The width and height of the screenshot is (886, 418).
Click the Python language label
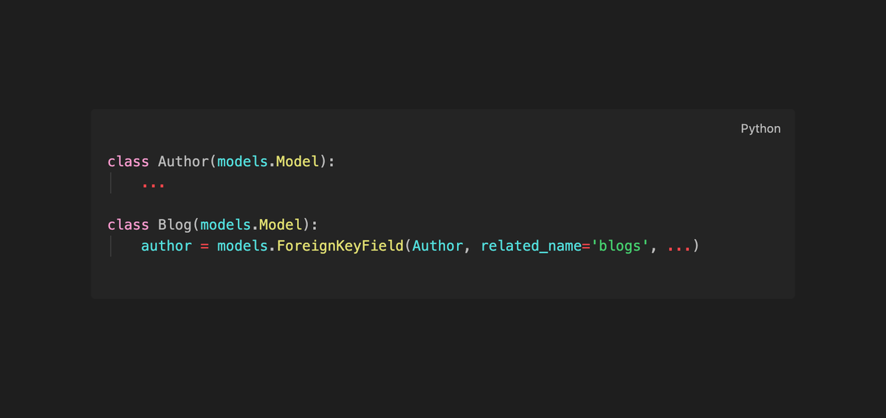(x=760, y=129)
